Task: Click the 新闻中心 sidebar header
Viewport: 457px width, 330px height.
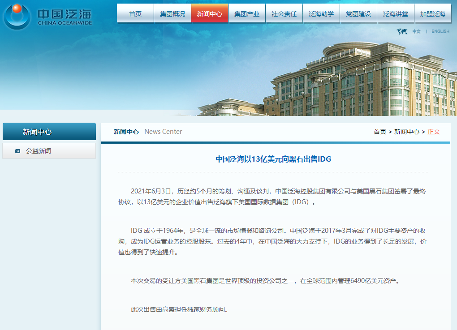Action: (37, 132)
